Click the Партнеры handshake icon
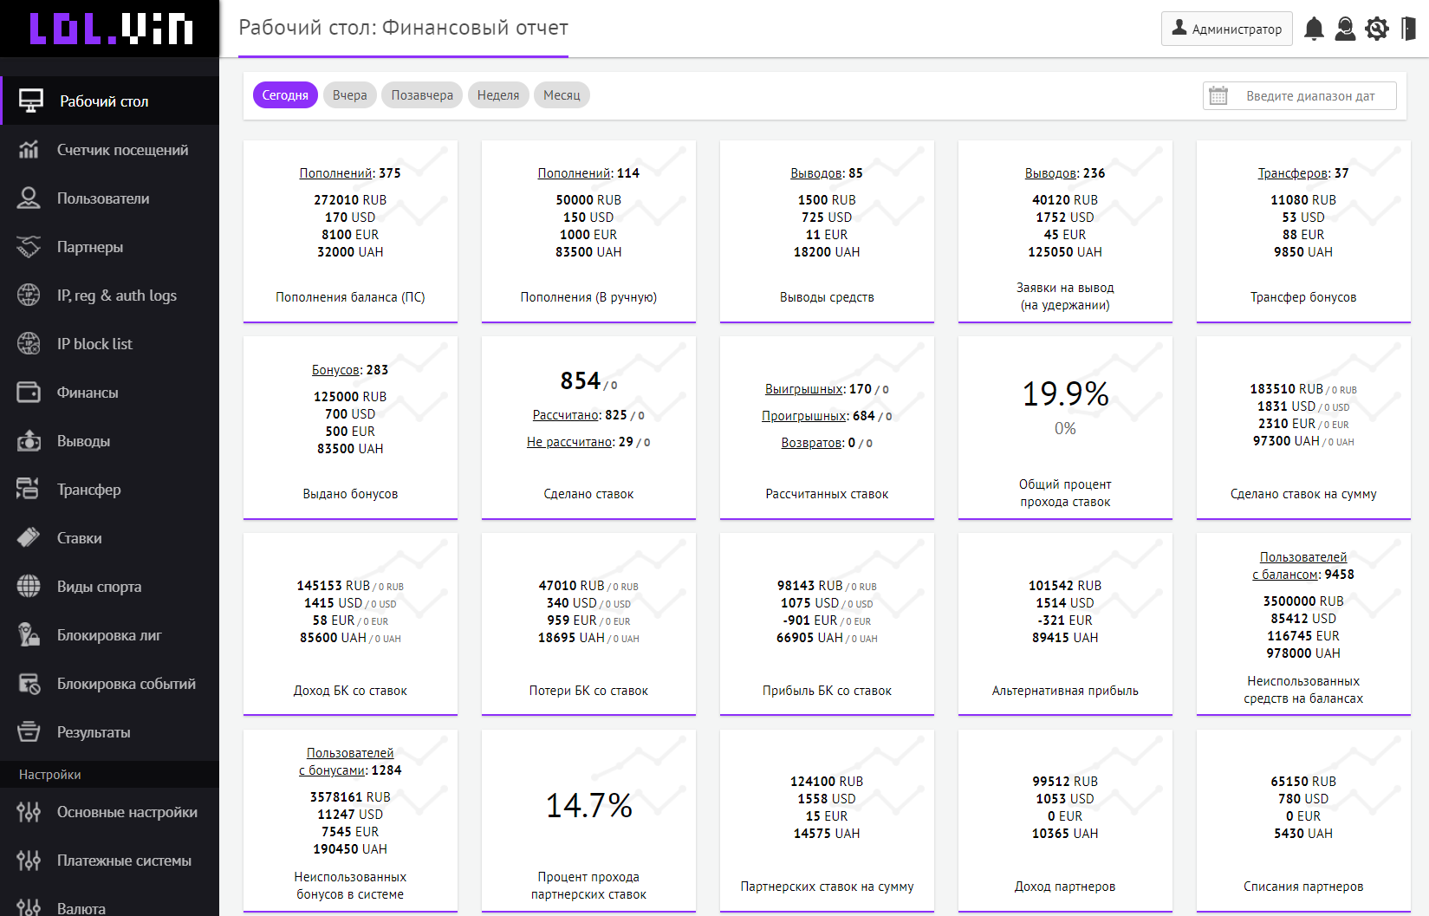 tap(29, 247)
